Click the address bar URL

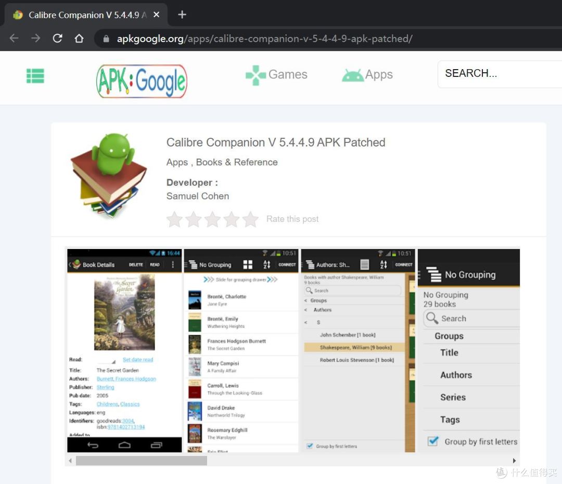click(264, 38)
